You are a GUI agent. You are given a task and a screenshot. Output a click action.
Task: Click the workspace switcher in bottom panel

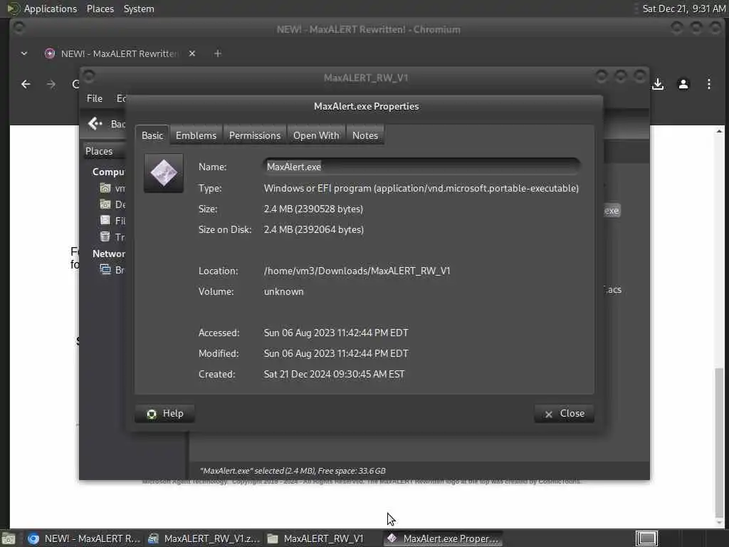click(x=646, y=538)
